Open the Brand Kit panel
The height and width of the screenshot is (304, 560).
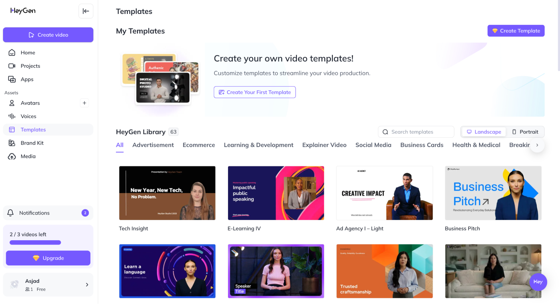point(32,143)
